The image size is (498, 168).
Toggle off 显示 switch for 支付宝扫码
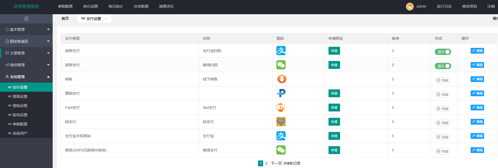tap(443, 52)
